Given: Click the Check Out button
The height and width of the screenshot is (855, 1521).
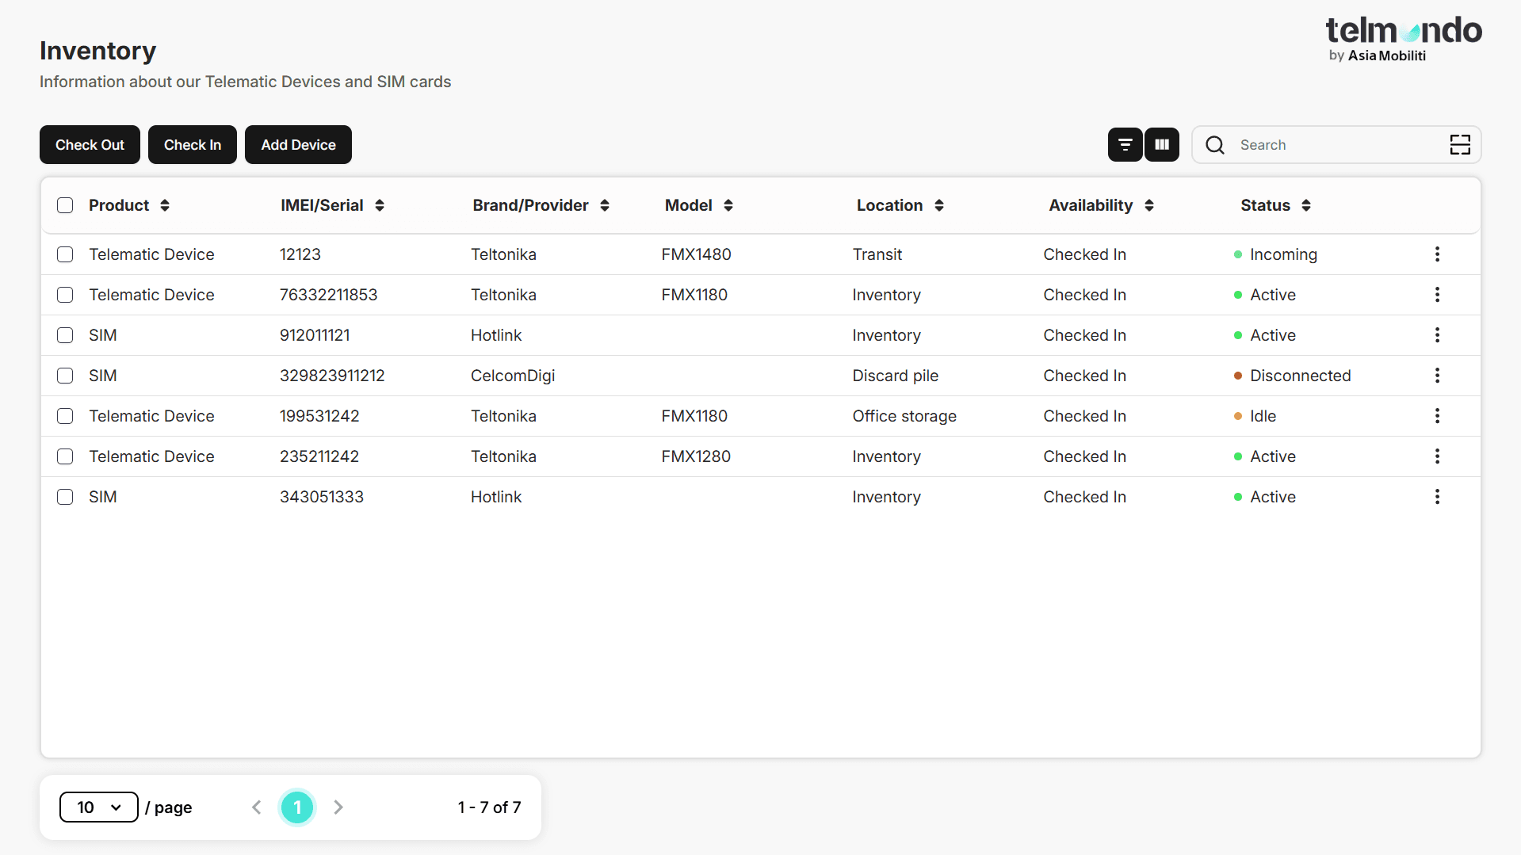Looking at the screenshot, I should 89,144.
